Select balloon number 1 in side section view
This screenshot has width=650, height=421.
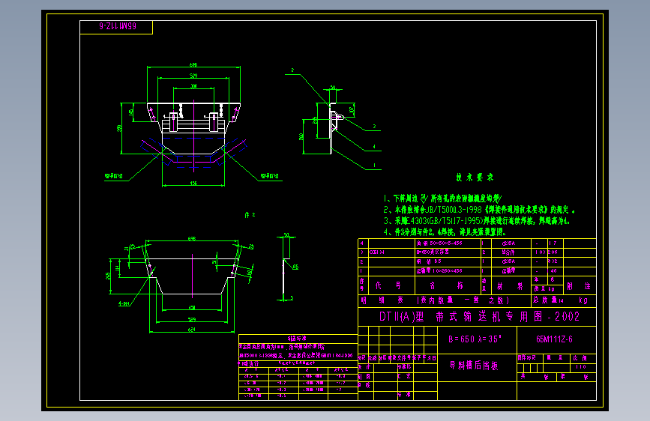tap(374, 165)
